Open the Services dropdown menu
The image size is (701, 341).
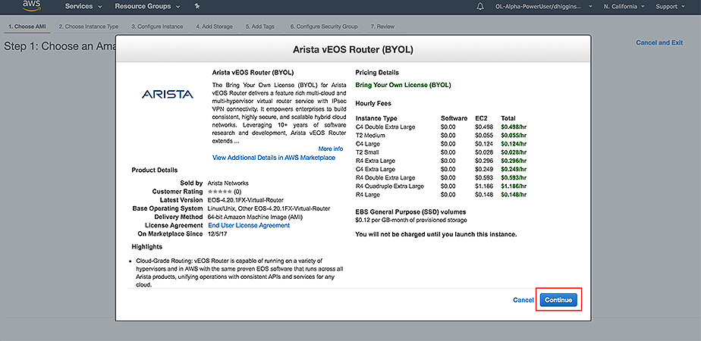[83, 6]
